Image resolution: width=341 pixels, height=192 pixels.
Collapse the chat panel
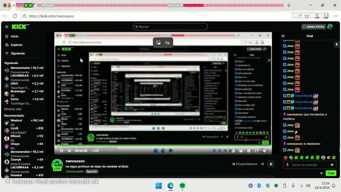pyautogui.click(x=283, y=36)
